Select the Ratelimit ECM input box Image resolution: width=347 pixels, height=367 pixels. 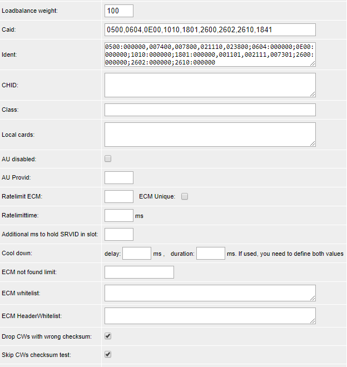pos(119,197)
